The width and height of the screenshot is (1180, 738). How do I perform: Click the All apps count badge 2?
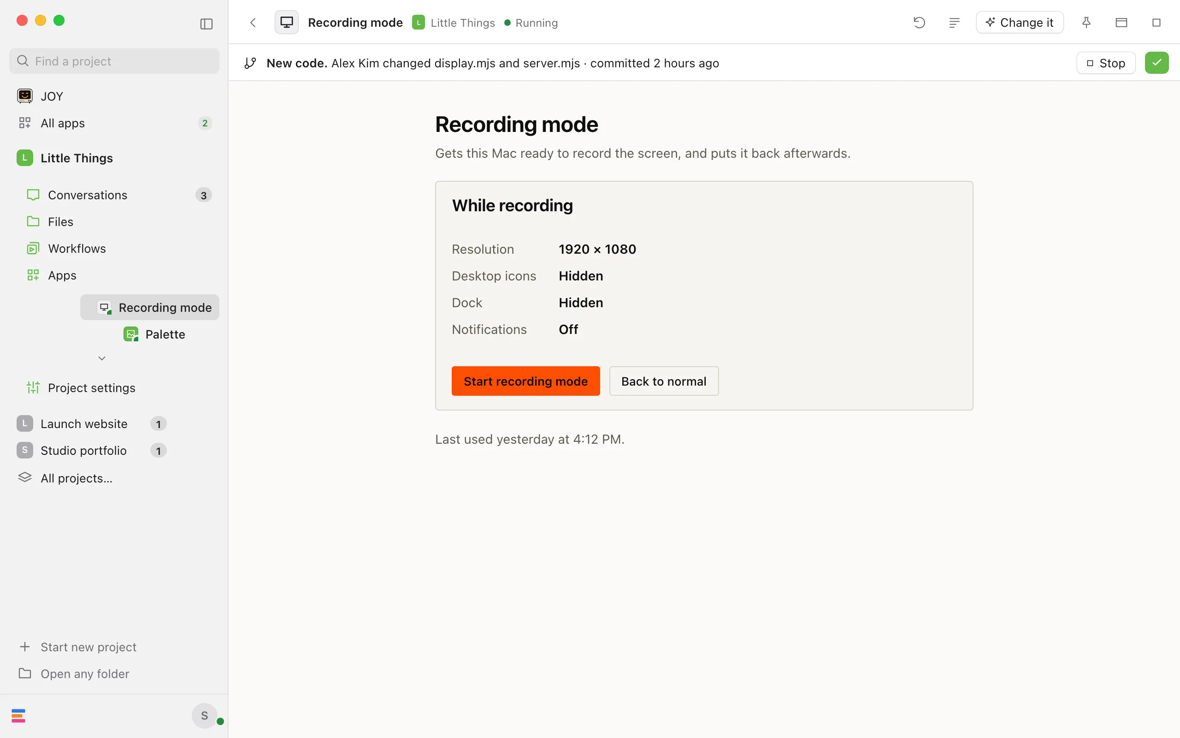(205, 123)
